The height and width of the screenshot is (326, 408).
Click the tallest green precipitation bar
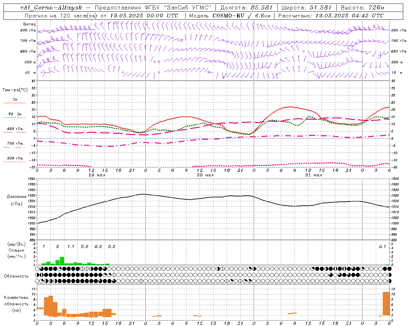(62, 261)
